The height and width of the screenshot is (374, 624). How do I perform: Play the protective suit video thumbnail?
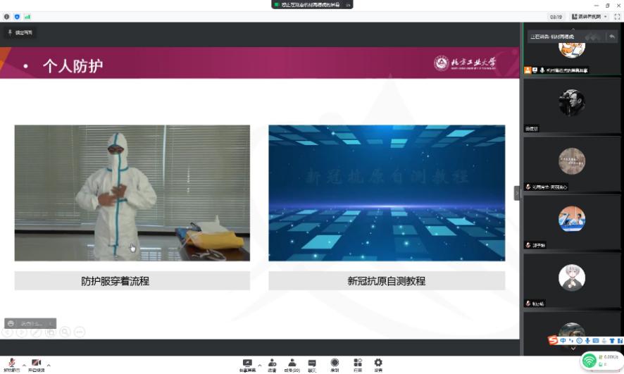[x=132, y=193]
